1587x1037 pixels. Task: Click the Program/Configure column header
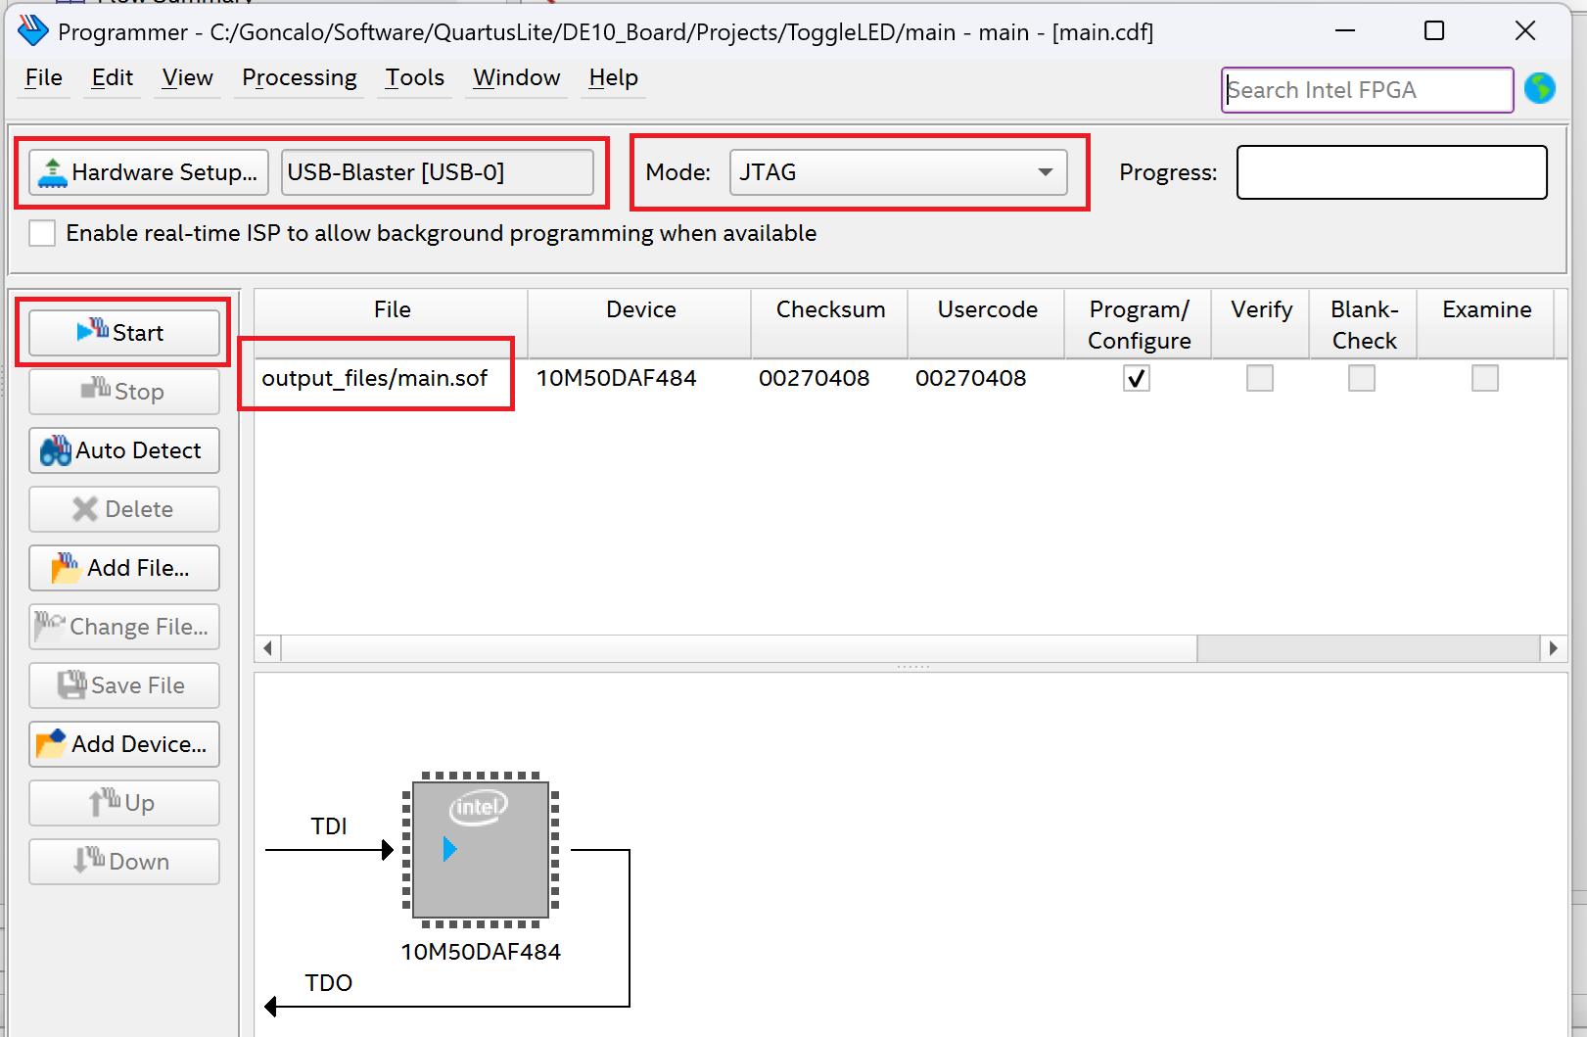1139,324
